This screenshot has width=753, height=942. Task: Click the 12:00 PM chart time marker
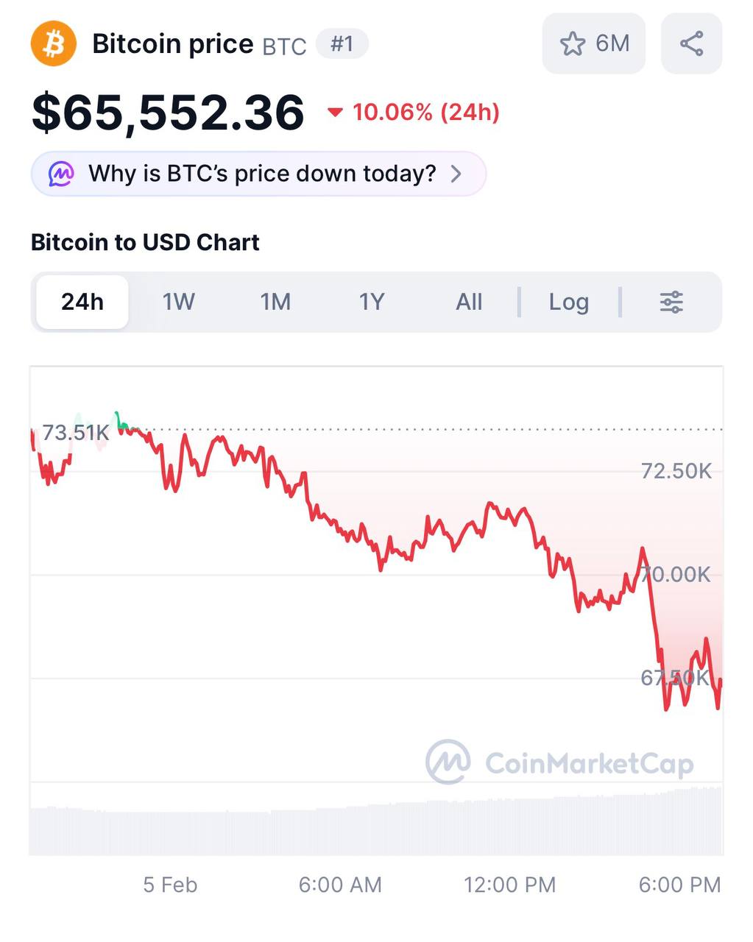pos(509,884)
